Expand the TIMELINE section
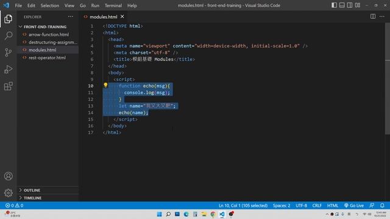 [x=32, y=198]
